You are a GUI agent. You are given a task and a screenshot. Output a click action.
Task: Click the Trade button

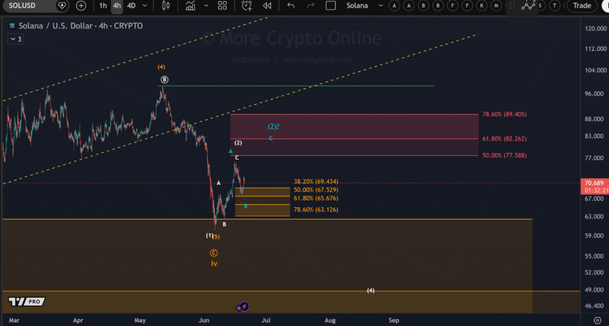click(x=582, y=6)
